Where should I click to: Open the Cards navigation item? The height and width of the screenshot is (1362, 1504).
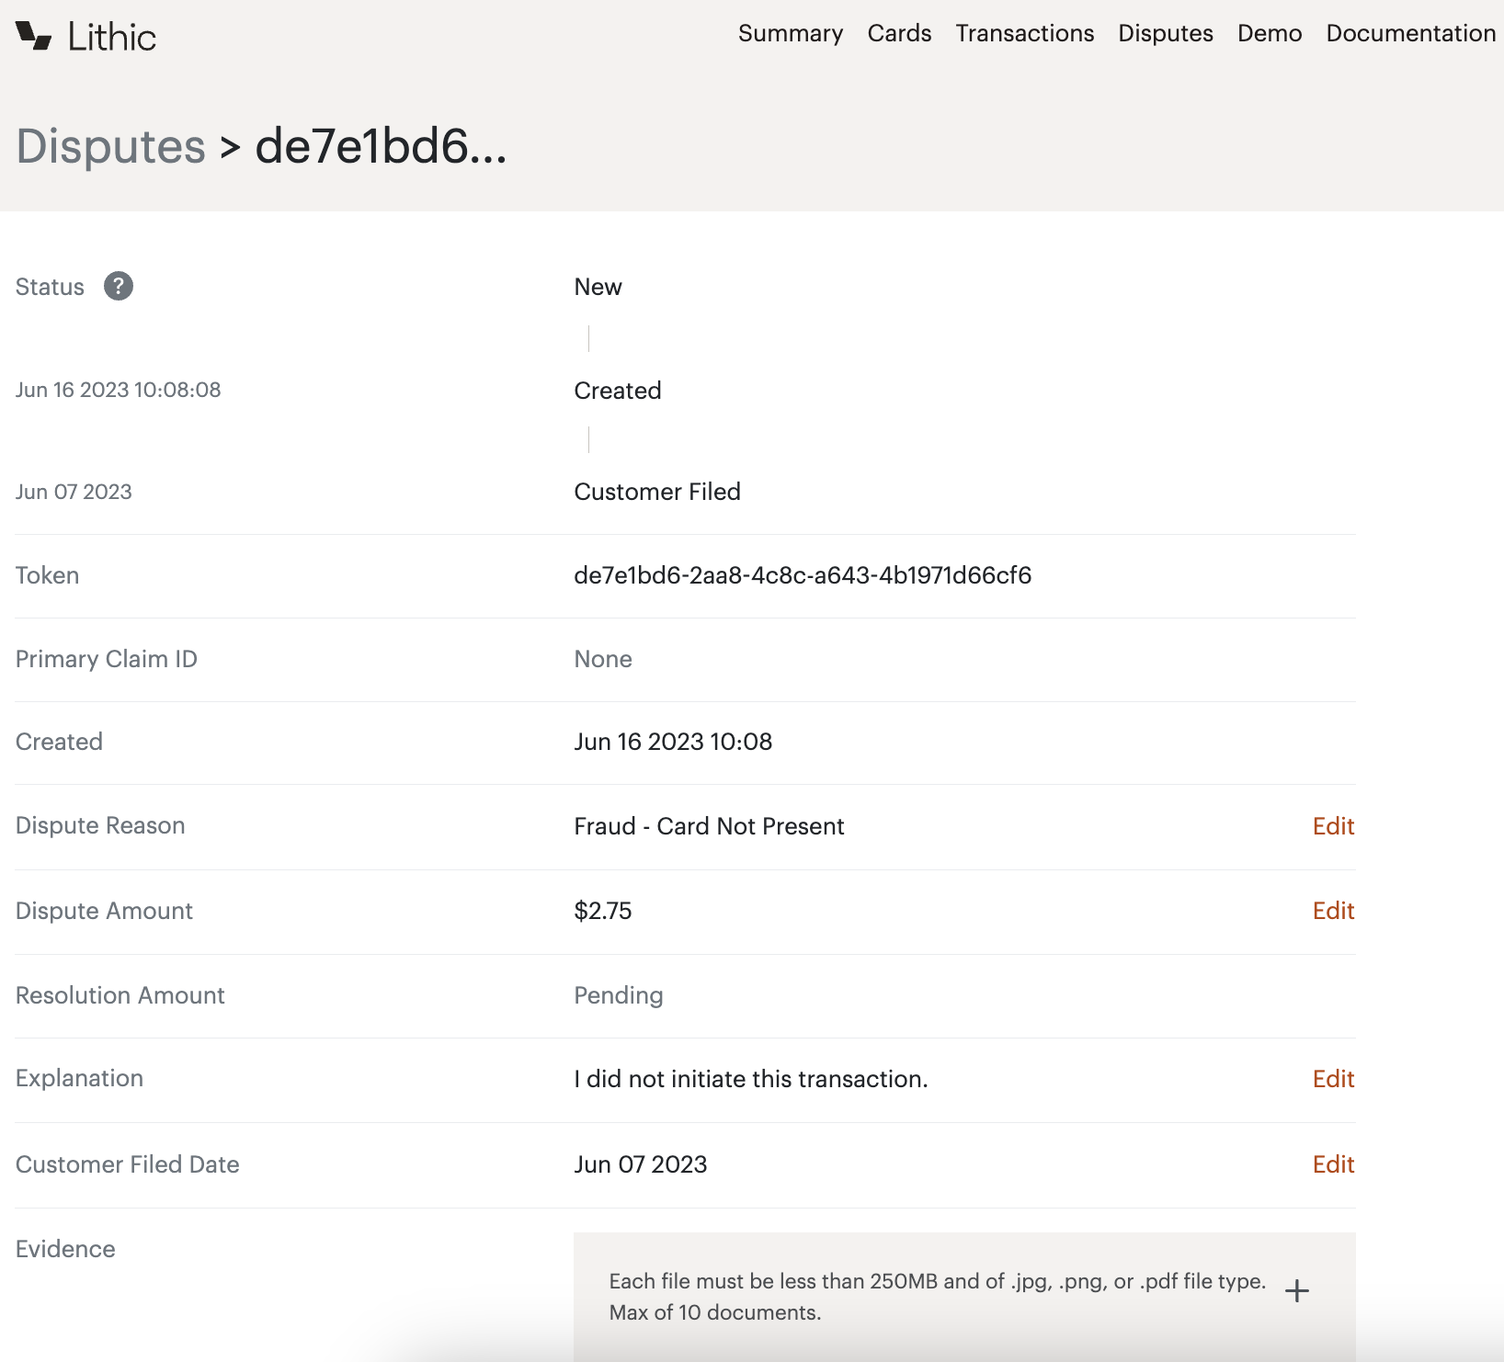[899, 33]
